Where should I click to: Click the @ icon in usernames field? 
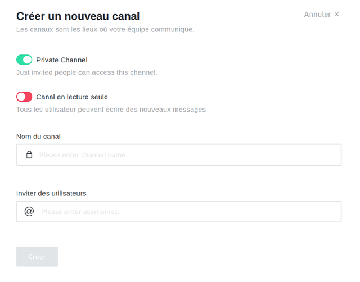pyautogui.click(x=29, y=211)
